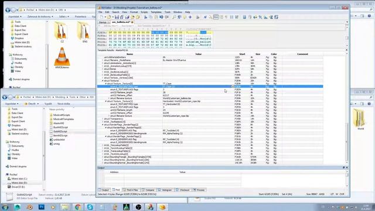Close the Output panel
The width and height of the screenshot is (375, 211).
347,168
